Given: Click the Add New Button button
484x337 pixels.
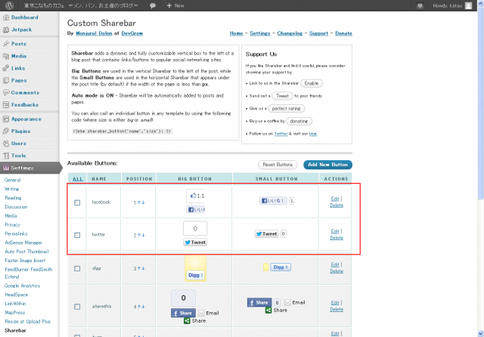Looking at the screenshot, I should pyautogui.click(x=327, y=165).
